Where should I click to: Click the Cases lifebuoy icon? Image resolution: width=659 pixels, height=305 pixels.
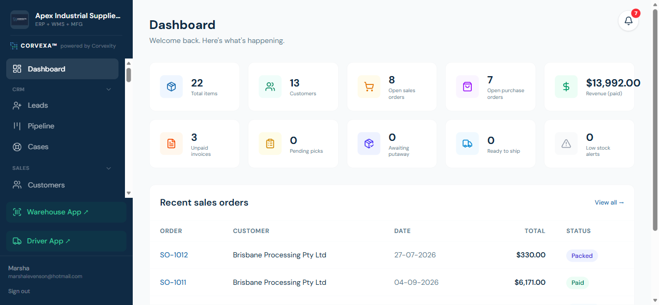17,147
